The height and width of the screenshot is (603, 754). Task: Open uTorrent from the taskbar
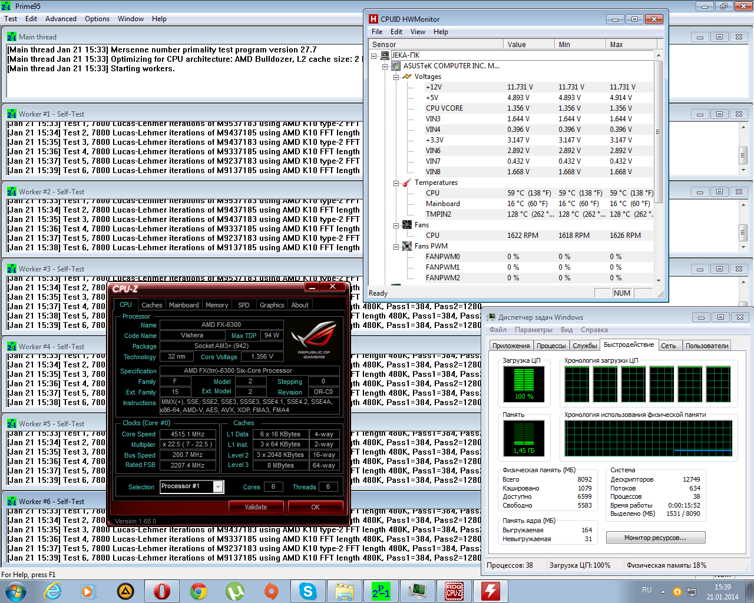coord(235,590)
